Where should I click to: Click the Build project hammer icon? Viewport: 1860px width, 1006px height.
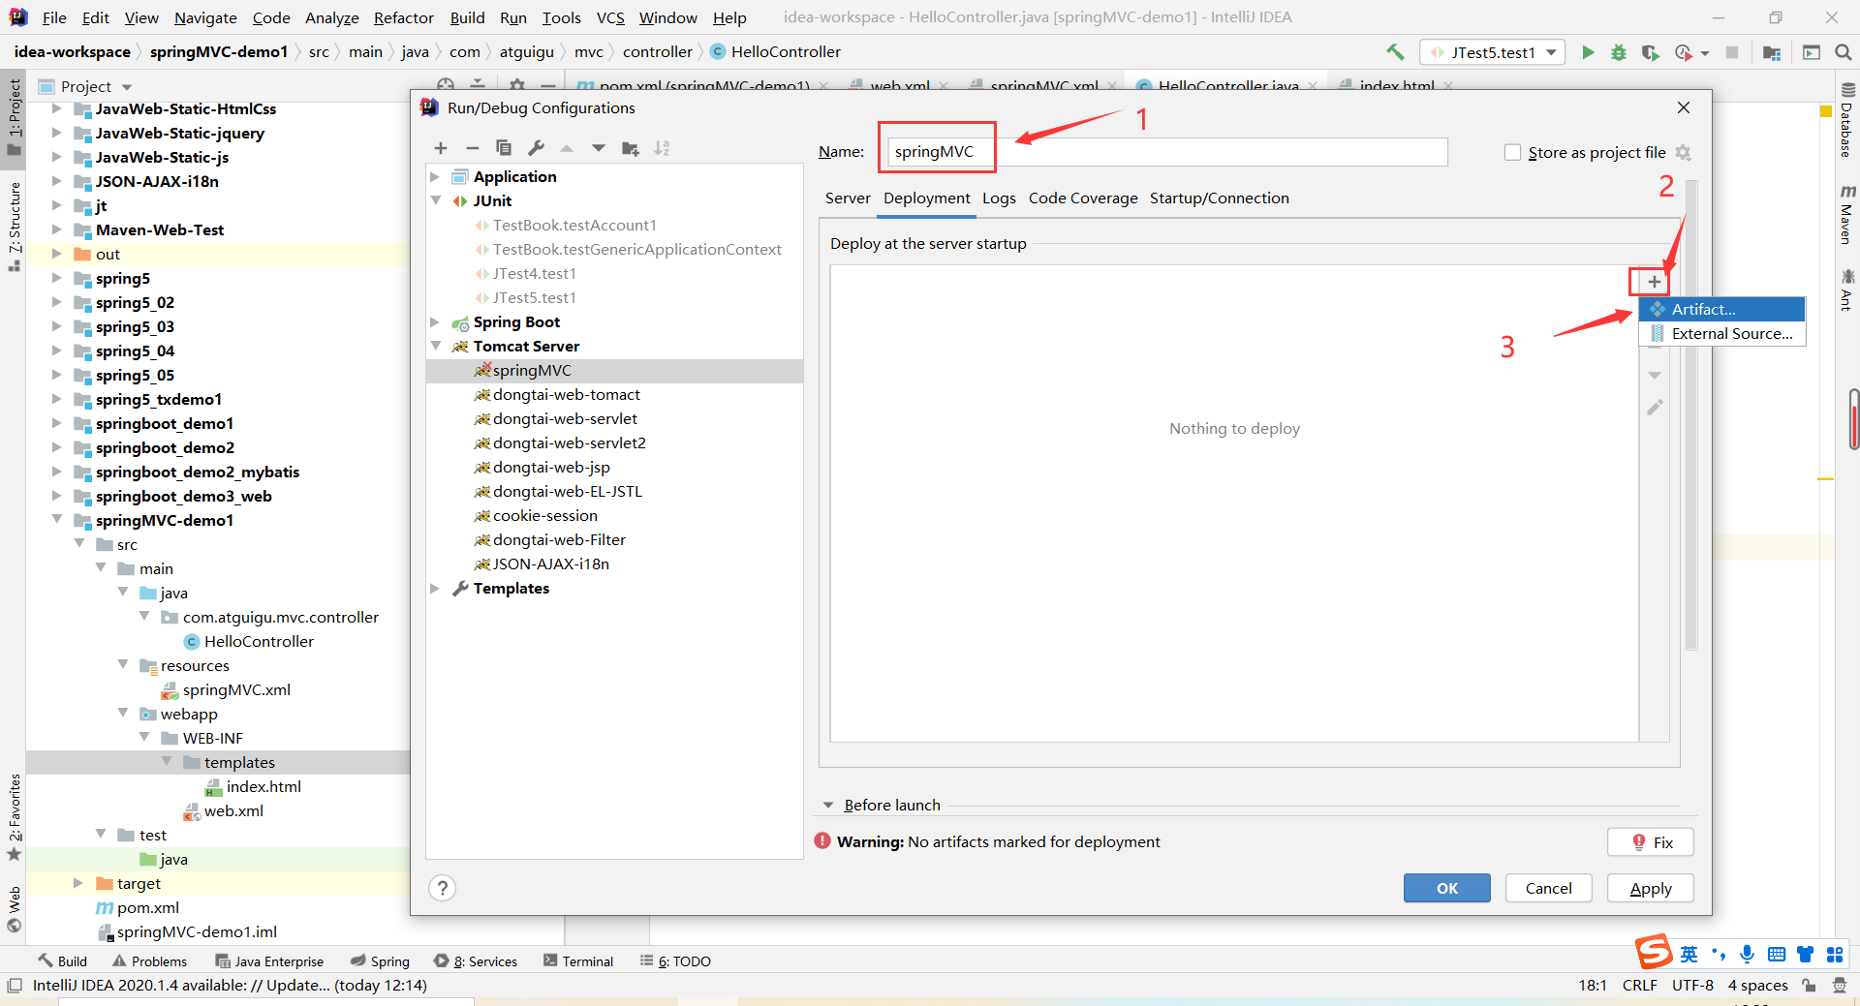click(1395, 52)
